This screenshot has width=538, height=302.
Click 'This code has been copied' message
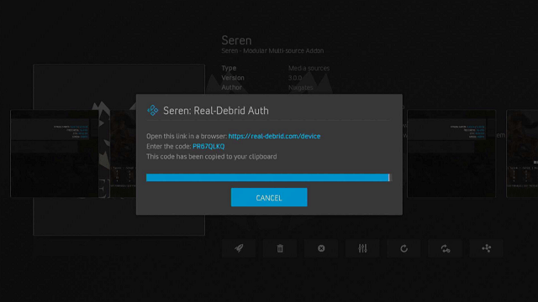click(x=211, y=157)
